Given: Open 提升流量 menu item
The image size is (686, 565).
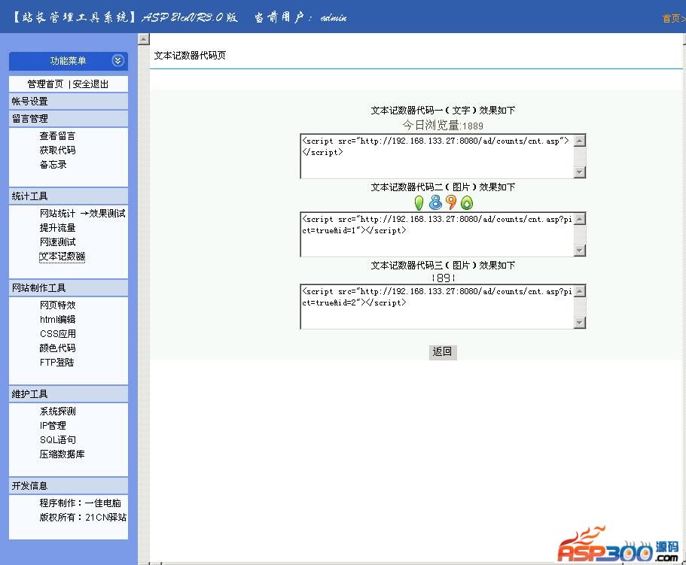Looking at the screenshot, I should [57, 228].
